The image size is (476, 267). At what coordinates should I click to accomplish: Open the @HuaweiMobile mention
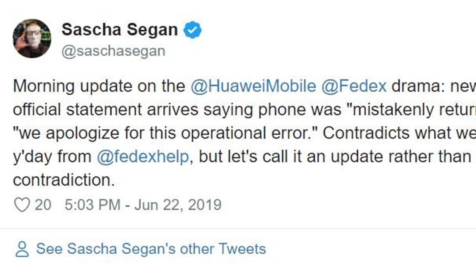pos(253,86)
